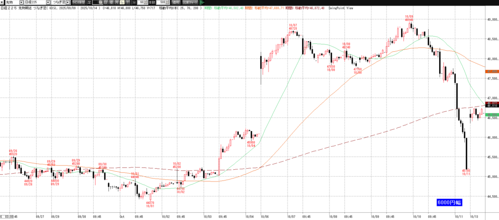Open the つなぎ足 contract dropdown
This screenshot has height=220, width=499.
tap(68, 2)
